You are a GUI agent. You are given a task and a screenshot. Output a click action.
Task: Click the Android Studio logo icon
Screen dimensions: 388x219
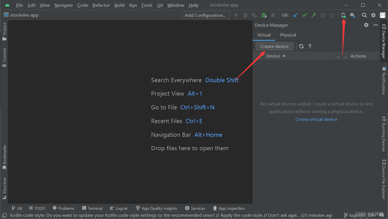point(7,5)
